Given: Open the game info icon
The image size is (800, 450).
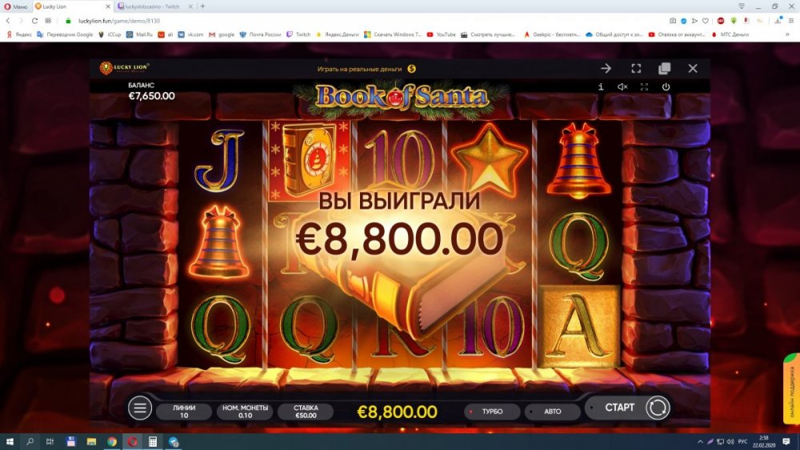Looking at the screenshot, I should [x=601, y=86].
